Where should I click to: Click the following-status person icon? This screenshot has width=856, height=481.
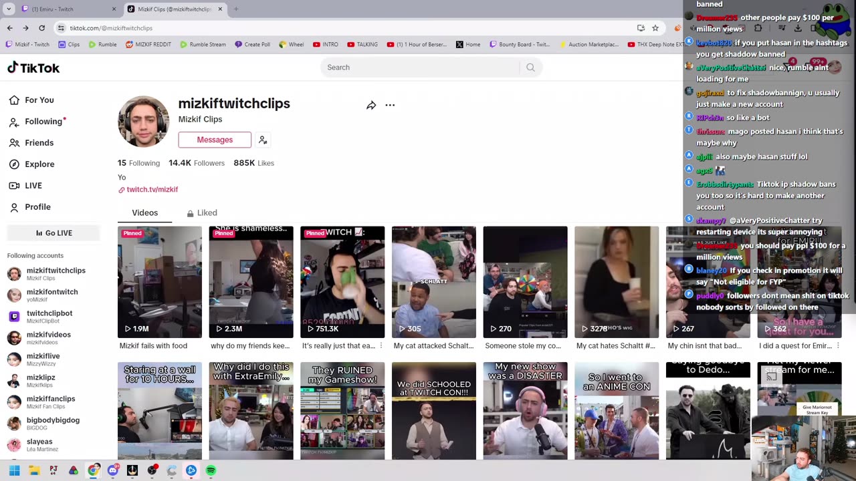point(263,140)
